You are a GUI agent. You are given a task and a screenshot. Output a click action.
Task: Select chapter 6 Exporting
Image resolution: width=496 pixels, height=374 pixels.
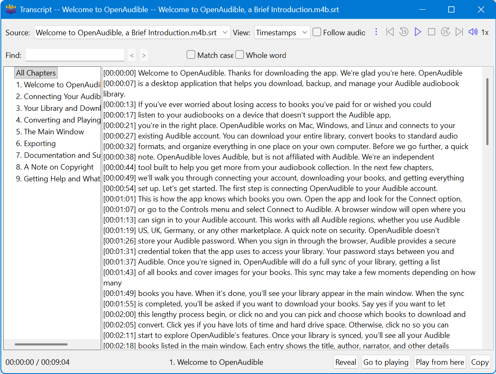point(36,143)
